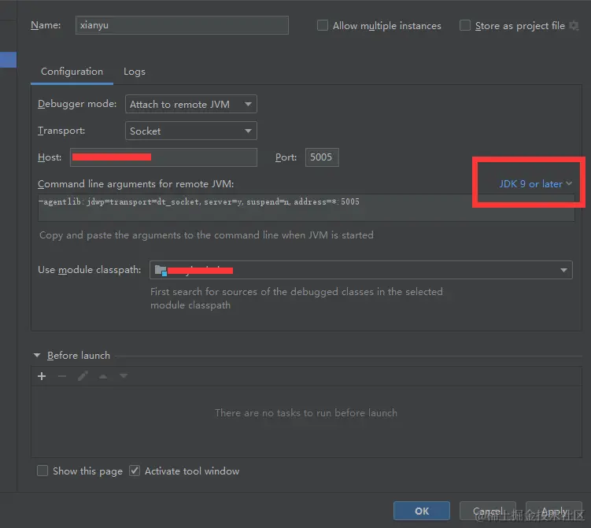The width and height of the screenshot is (591, 528).
Task: Open the Transport Socket dropdown
Action: [x=190, y=131]
